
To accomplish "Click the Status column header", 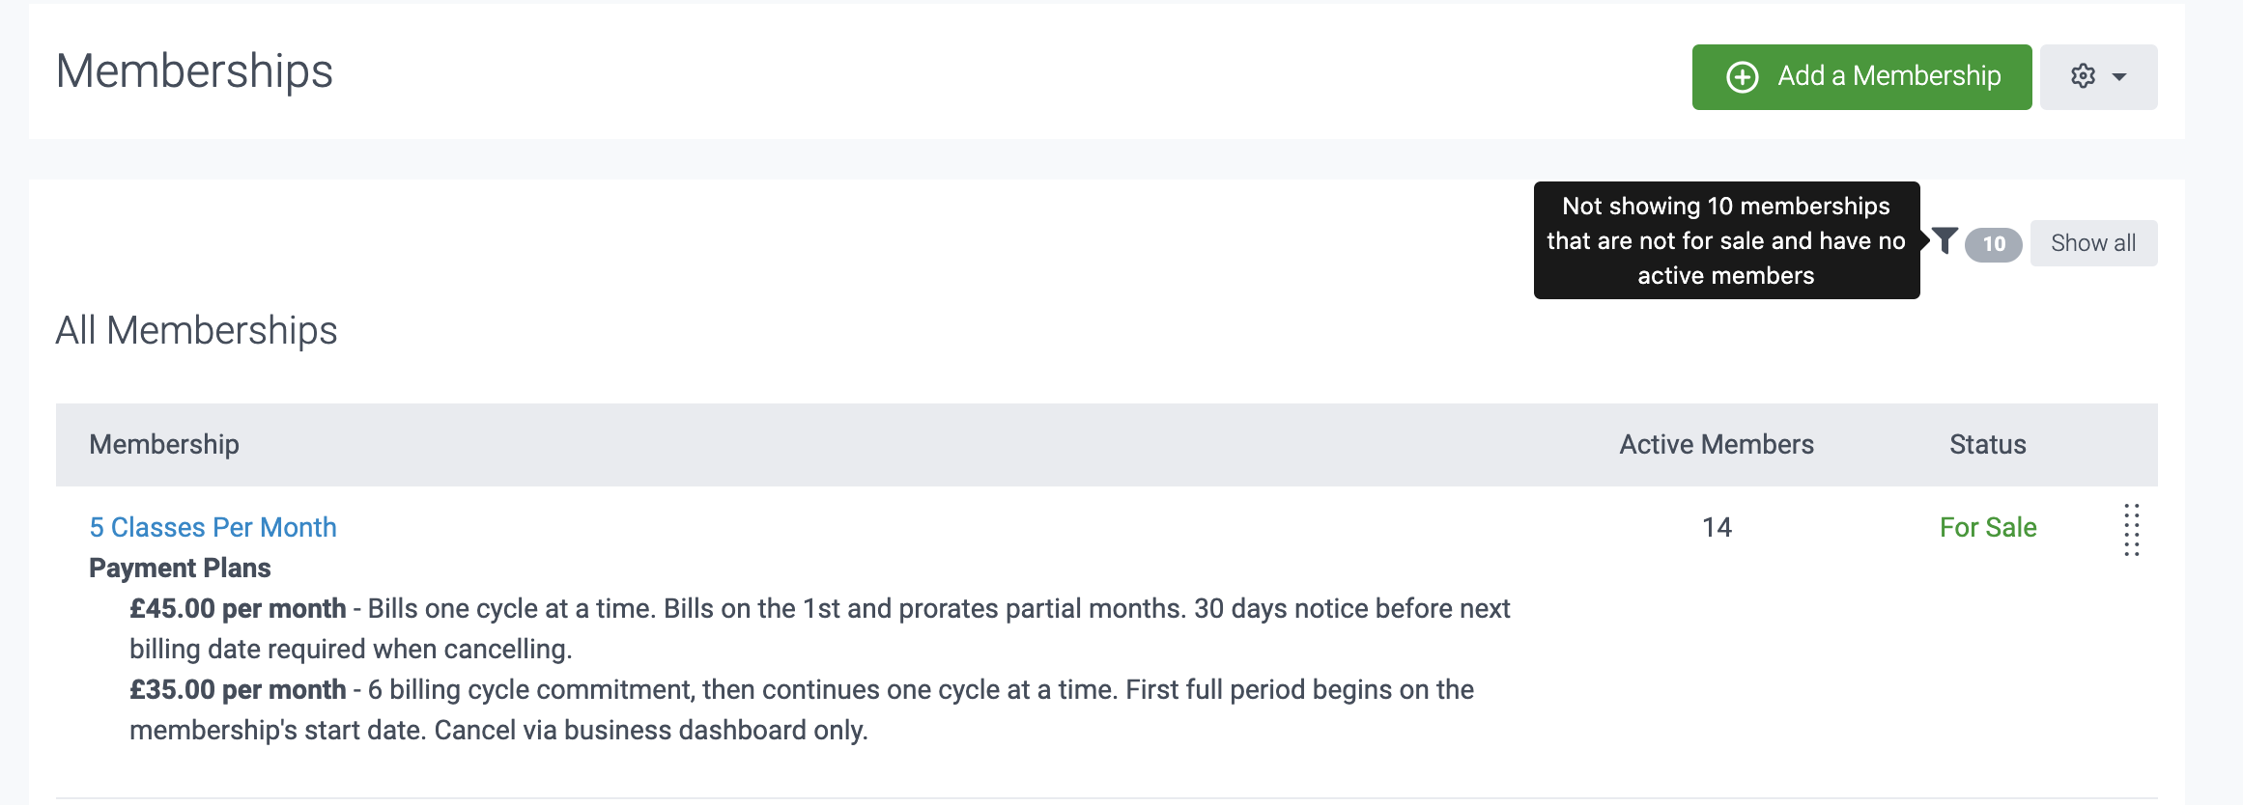I will [x=1987, y=444].
